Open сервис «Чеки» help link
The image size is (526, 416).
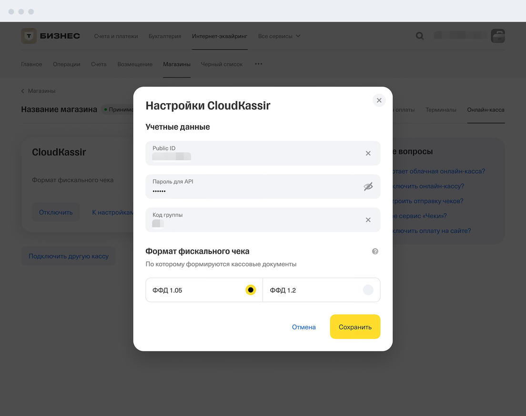click(x=420, y=216)
